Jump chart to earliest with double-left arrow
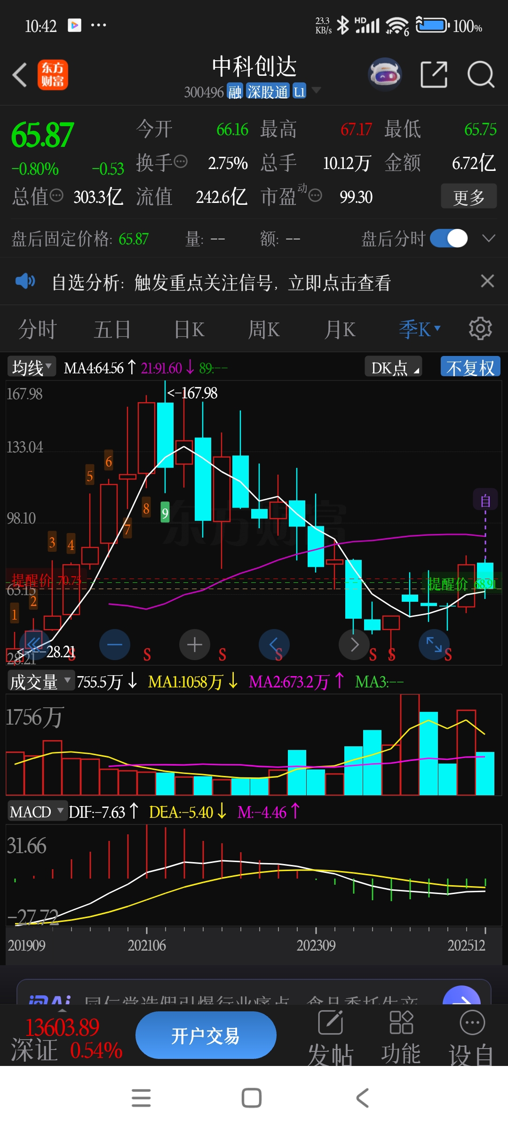508x1130 pixels. tap(34, 644)
